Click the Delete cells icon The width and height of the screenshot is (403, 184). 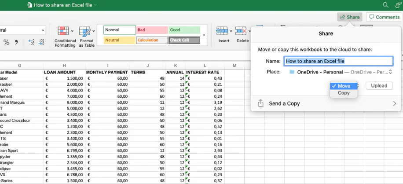click(x=241, y=31)
